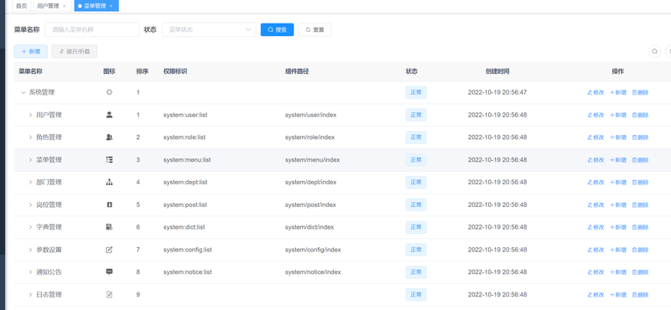
Task: Click 新增 in the 角色管理 row
Action: click(618, 137)
